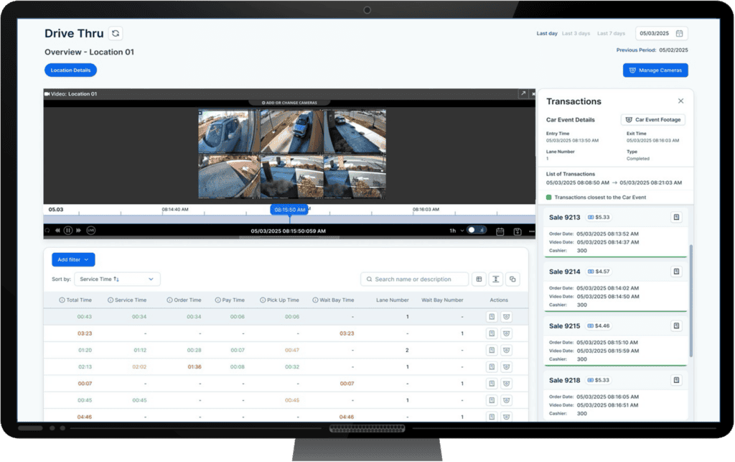The height and width of the screenshot is (462, 735).
Task: Click the refresh icon beside Drive Thru title
Action: 116,33
